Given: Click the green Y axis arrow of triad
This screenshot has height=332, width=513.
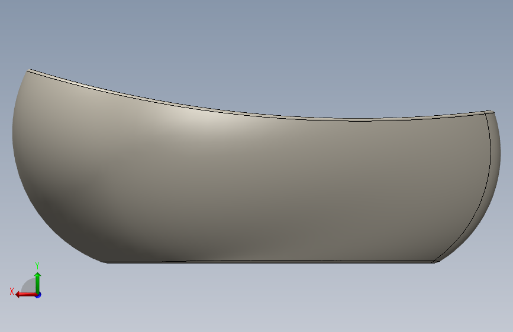Looking at the screenshot, I should coord(38,282).
